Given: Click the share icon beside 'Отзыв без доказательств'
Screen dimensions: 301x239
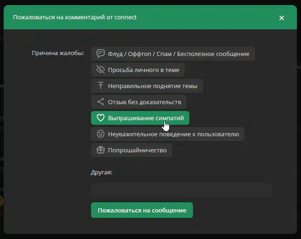Looking at the screenshot, I should [100, 102].
